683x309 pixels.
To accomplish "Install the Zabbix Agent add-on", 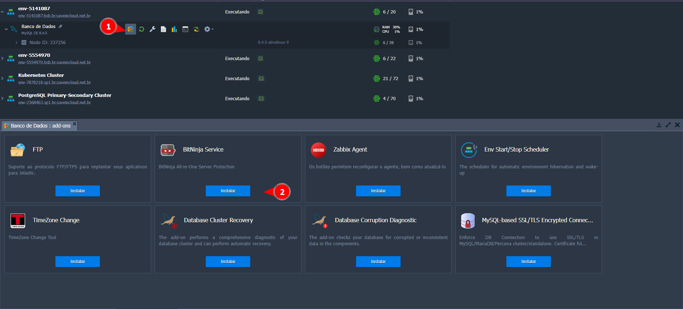I will pyautogui.click(x=378, y=191).
